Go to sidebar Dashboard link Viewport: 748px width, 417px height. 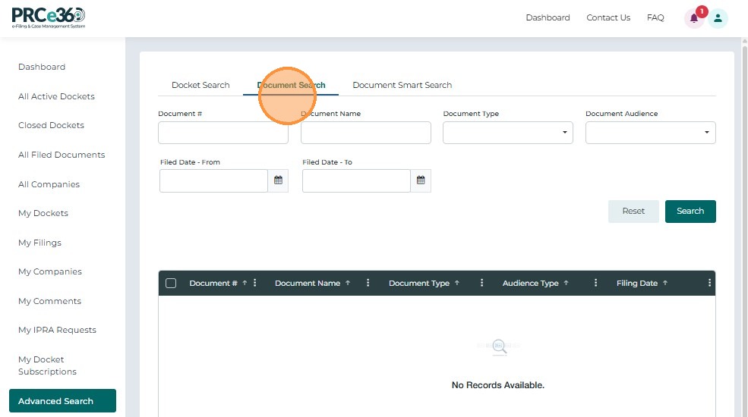[42, 67]
